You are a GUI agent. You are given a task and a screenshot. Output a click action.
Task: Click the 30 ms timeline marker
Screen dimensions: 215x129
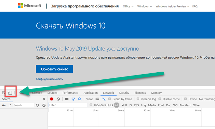click(x=121, y=110)
